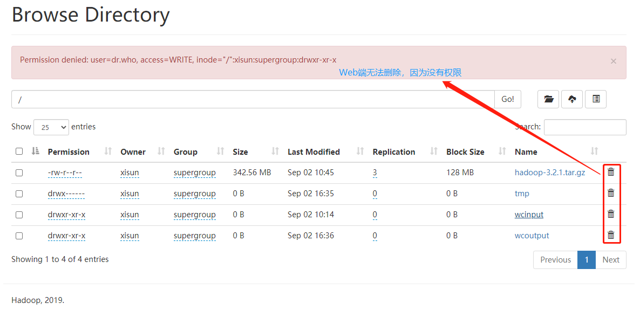
Task: Click the create directory folder icon
Action: (x=548, y=99)
